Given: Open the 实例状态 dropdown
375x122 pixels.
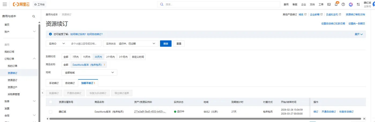Looking at the screenshot, I should coord(131,43).
